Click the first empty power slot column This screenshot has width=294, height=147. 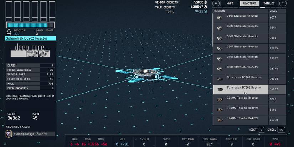[9, 11]
